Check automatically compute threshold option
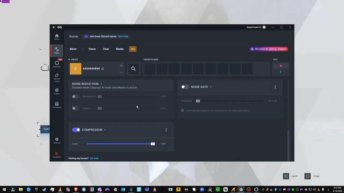The width and height of the screenshot is (344, 193). coord(182,110)
